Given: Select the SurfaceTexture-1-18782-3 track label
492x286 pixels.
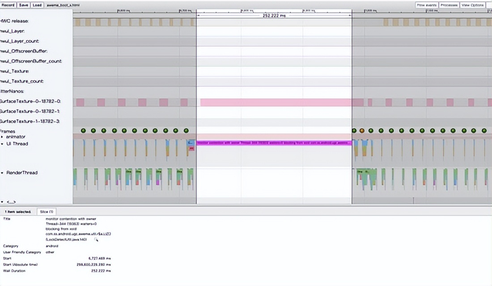Looking at the screenshot, I should point(30,122).
